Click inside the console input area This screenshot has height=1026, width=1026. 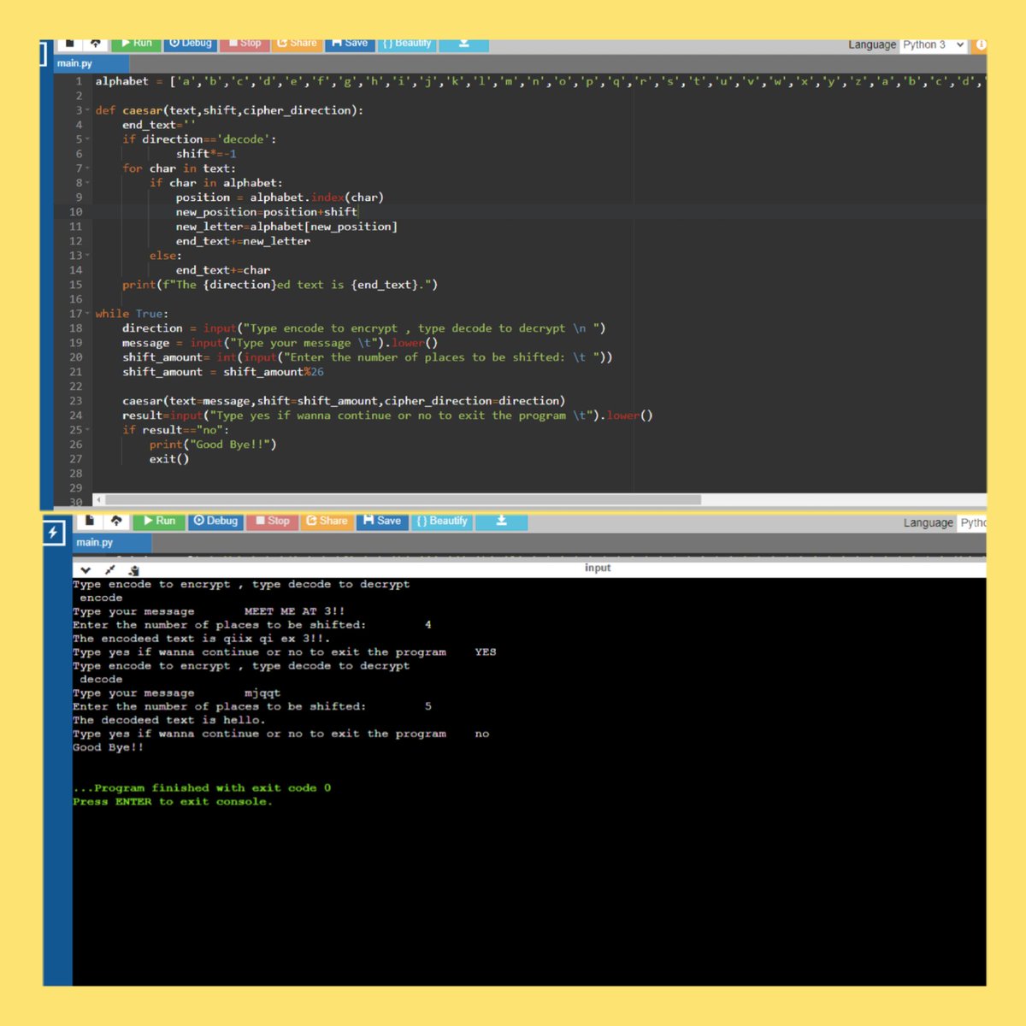598,567
